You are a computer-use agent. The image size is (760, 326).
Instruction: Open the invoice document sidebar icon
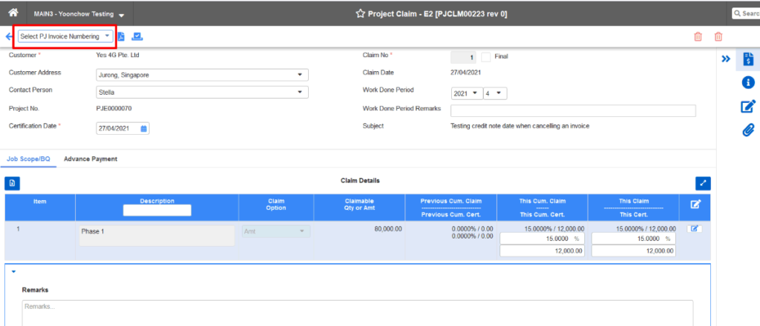click(748, 59)
